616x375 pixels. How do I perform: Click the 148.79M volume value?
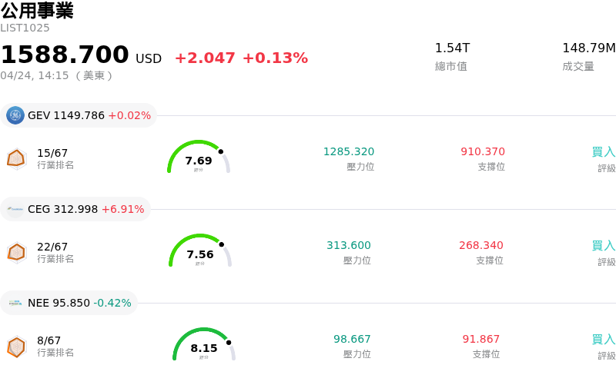pyautogui.click(x=588, y=48)
